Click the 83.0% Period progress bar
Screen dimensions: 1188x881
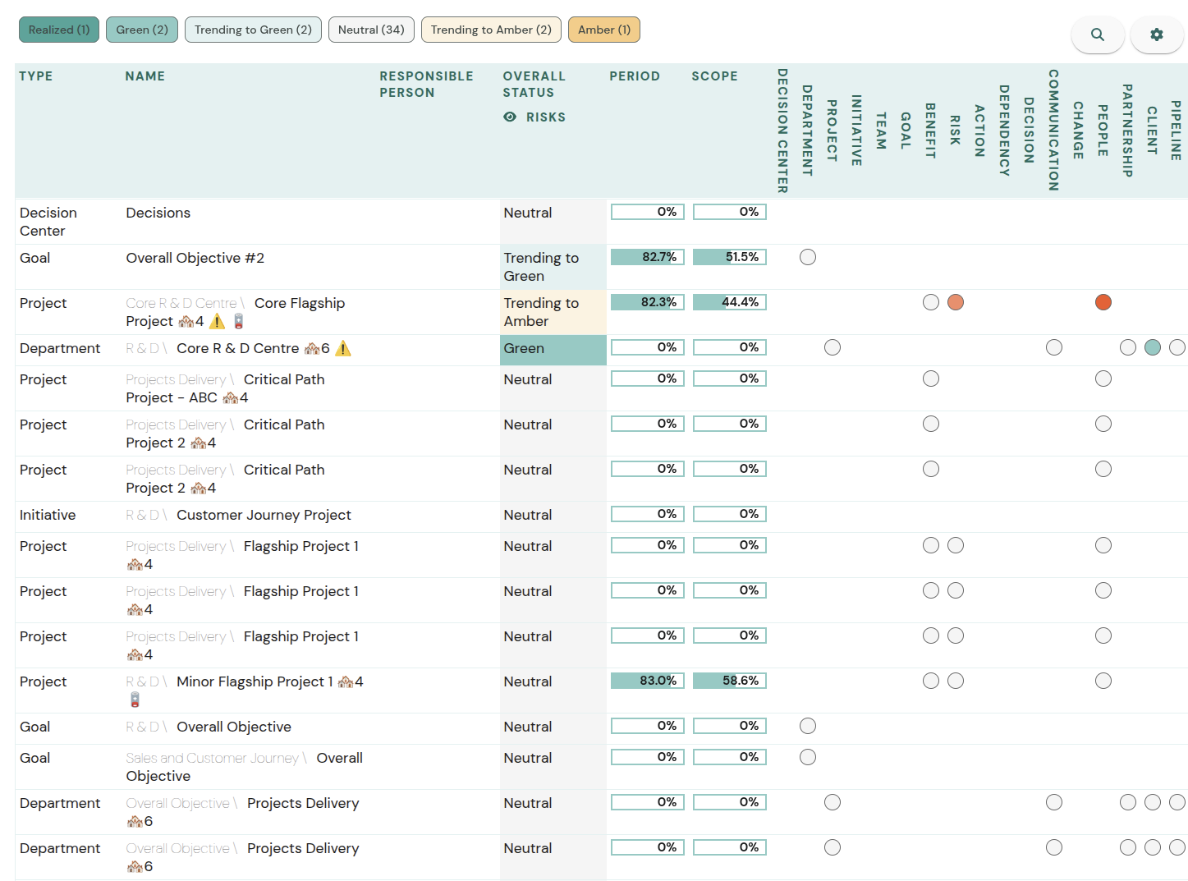pyautogui.click(x=648, y=681)
